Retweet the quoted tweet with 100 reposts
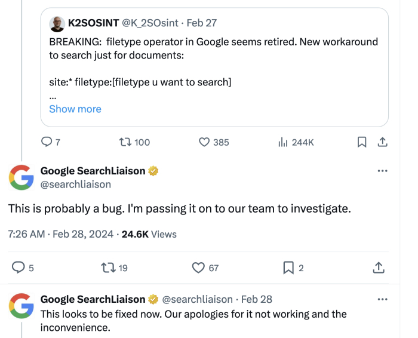 [x=125, y=142]
